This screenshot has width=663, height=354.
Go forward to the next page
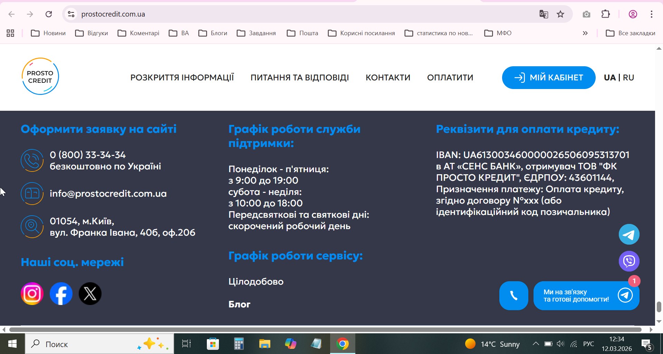[x=30, y=14]
